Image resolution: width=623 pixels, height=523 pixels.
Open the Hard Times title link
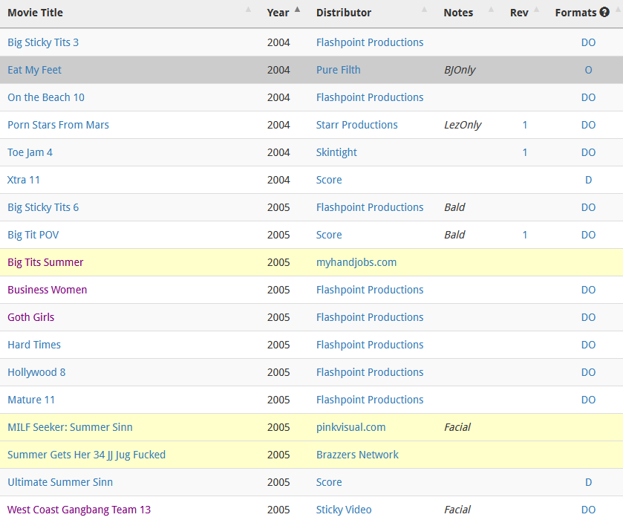(x=34, y=345)
